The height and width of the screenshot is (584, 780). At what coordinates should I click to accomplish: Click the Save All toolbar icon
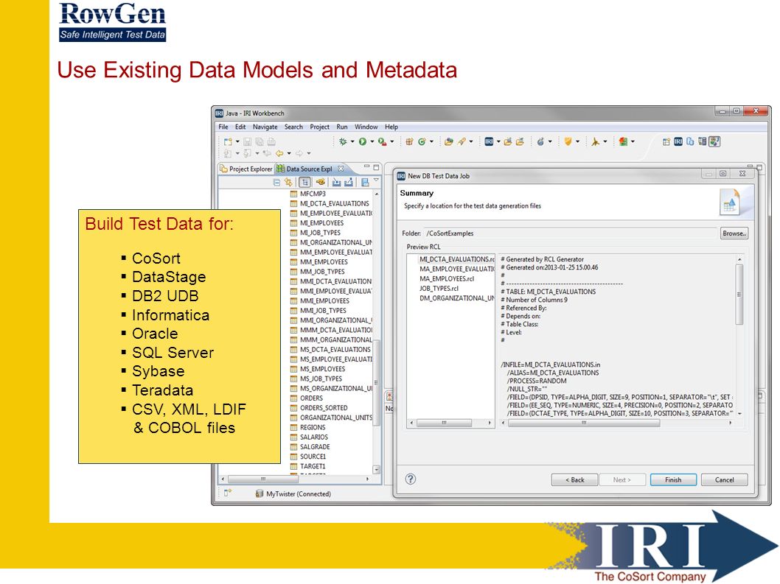[260, 141]
